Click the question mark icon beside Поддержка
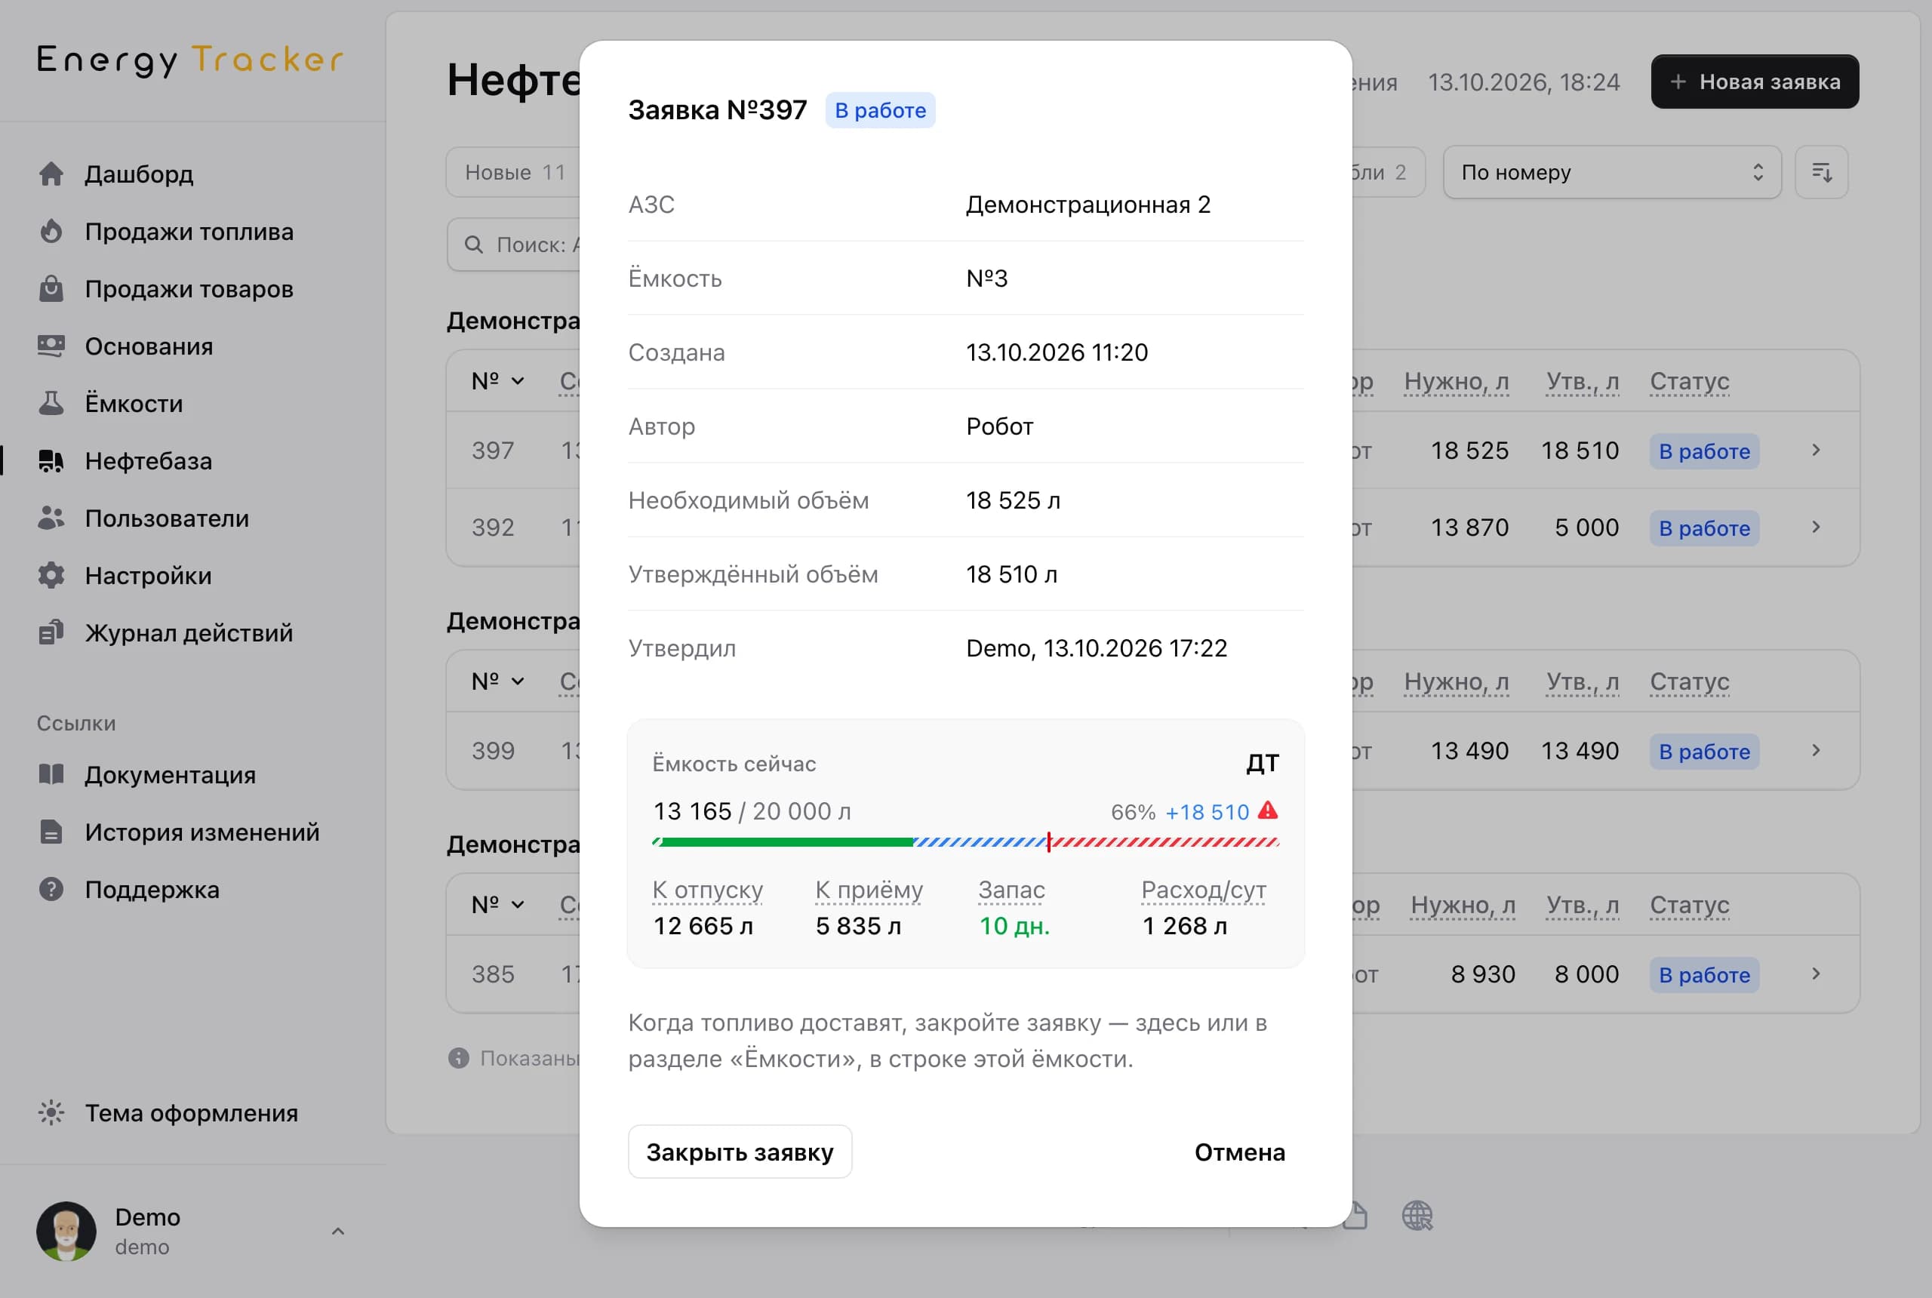This screenshot has width=1932, height=1298. [51, 889]
